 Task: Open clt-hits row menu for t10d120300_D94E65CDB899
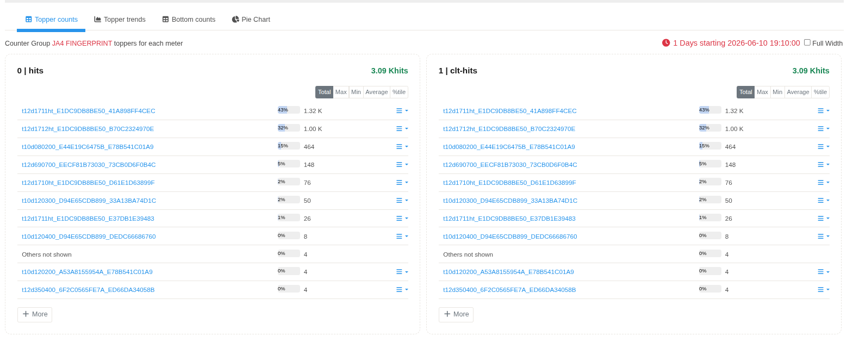click(x=823, y=201)
